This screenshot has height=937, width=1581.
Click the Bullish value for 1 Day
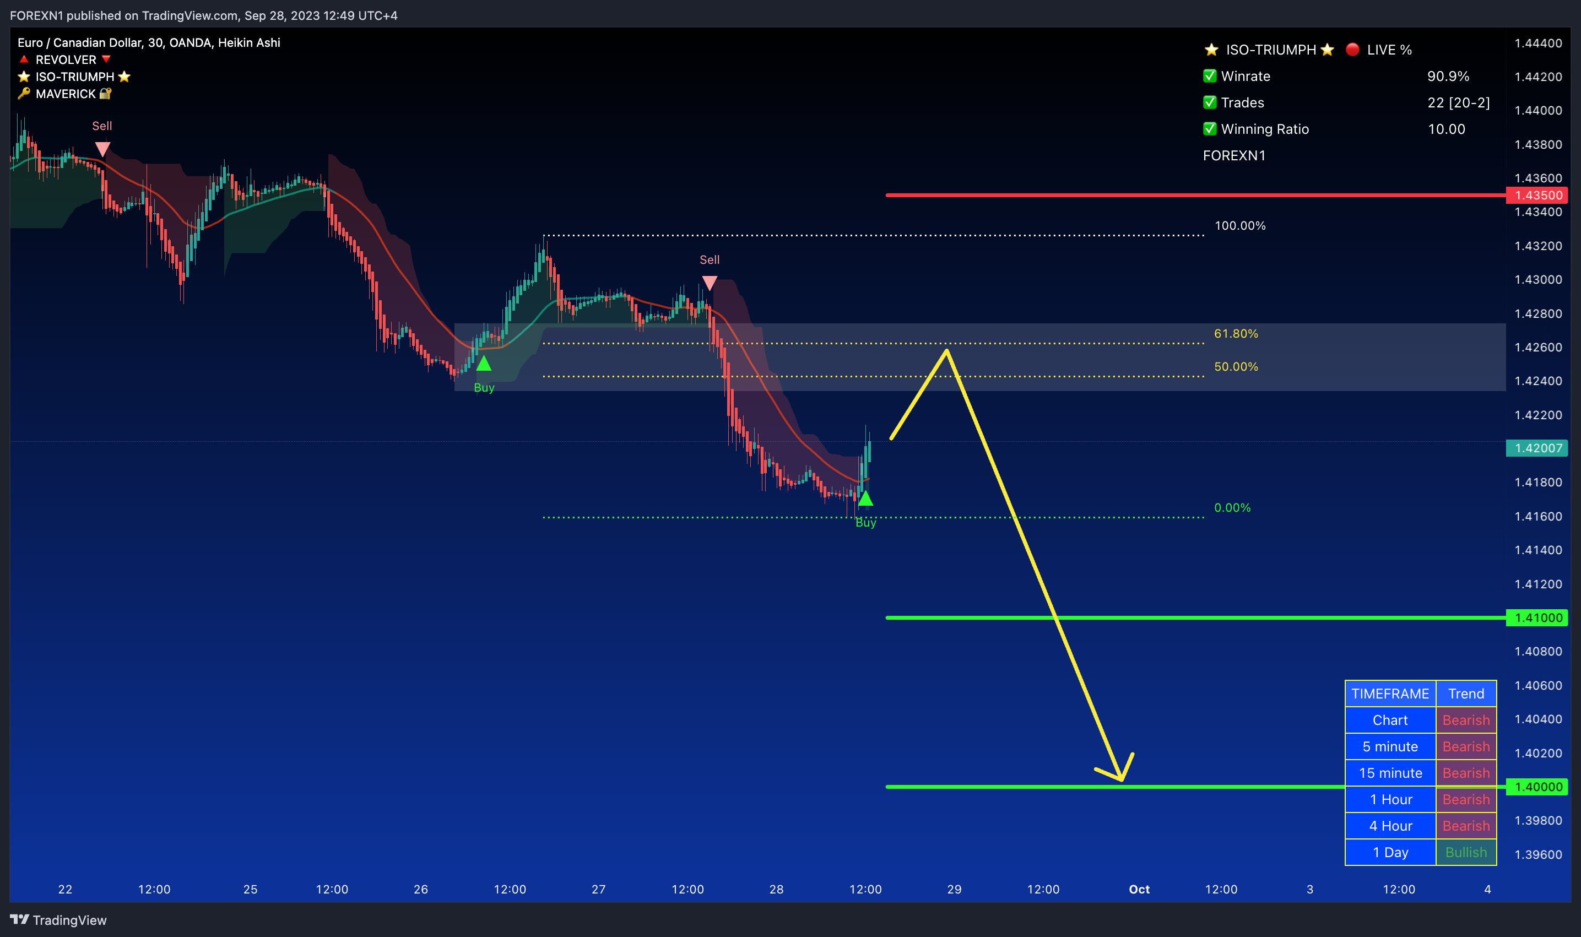[x=1466, y=852]
